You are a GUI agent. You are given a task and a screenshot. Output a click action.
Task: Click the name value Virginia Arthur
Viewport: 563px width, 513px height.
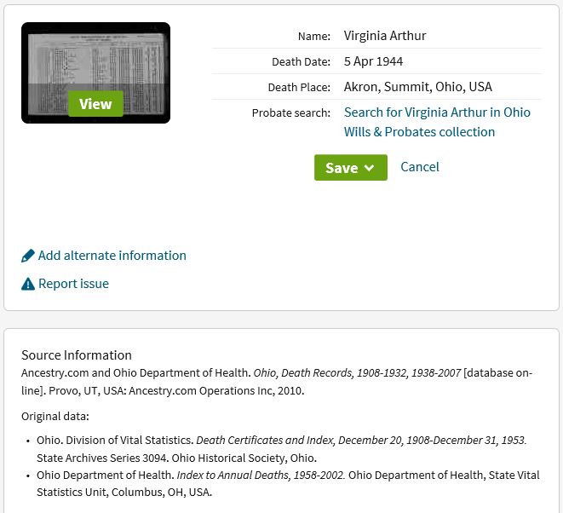pyautogui.click(x=385, y=36)
